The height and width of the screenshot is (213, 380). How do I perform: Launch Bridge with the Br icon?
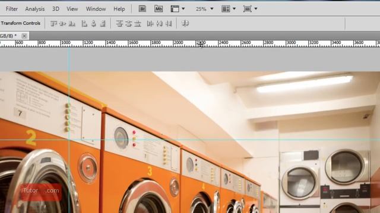[x=142, y=9]
